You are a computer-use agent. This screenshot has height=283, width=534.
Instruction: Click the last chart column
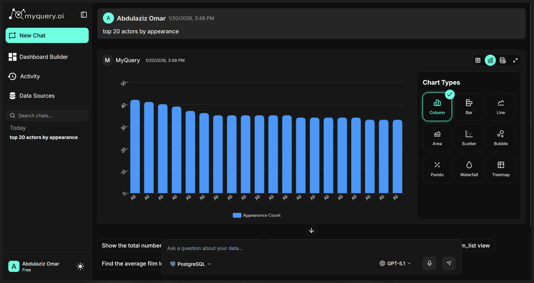click(x=397, y=156)
